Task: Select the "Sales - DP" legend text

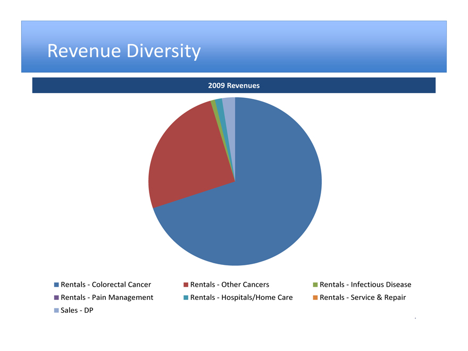Action: (x=77, y=311)
